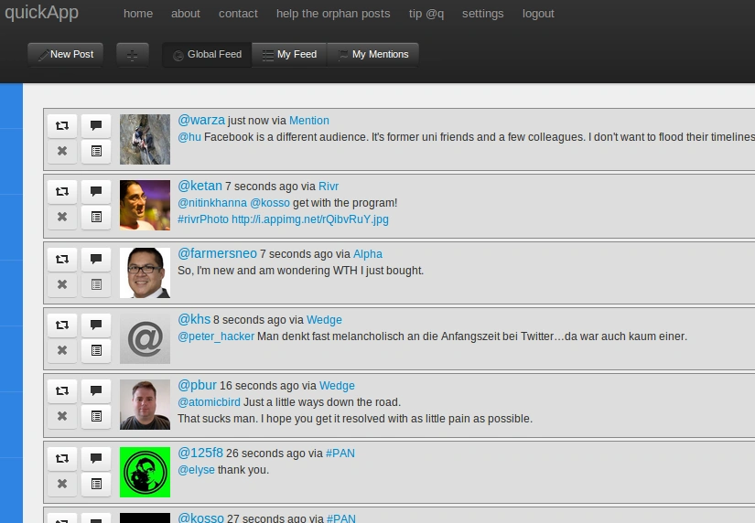Open the #rivrPhoto hashtag
Image resolution: width=755 pixels, height=523 pixels.
[x=203, y=219]
